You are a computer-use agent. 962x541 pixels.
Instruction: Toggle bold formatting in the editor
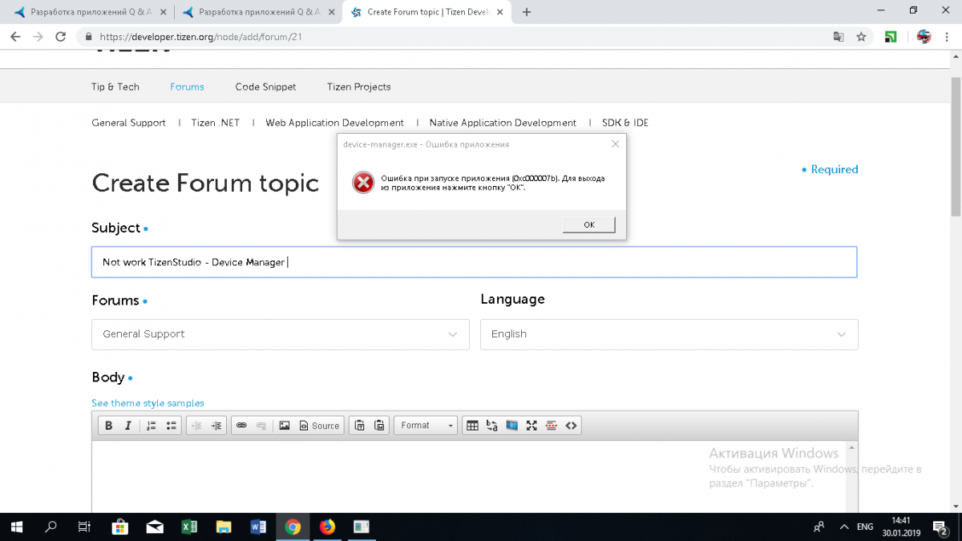click(109, 426)
